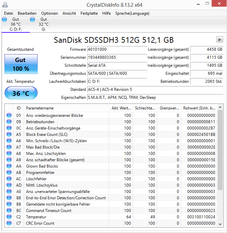Switch to the G: drive tab
227x233 pixels.
tap(43, 24)
